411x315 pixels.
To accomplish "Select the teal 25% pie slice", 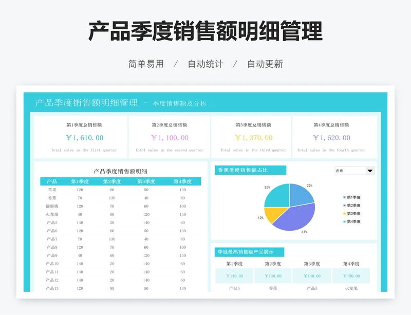I will pos(277,196).
